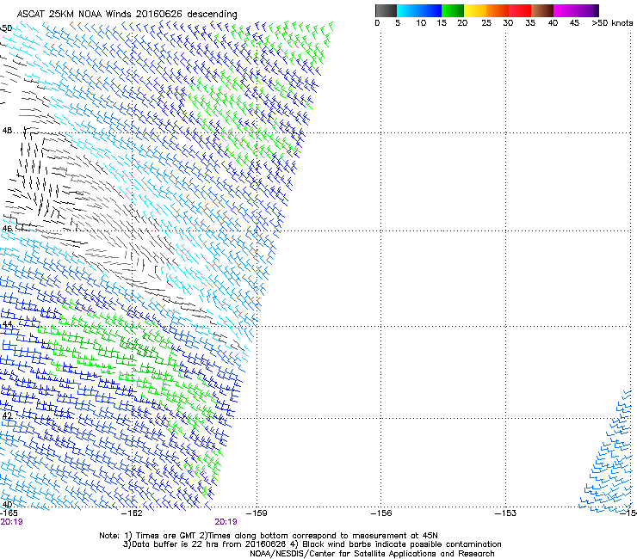Click the yellow 20-25 knots legend swatch
Viewport: 637px width, 559px height.
(475, 10)
